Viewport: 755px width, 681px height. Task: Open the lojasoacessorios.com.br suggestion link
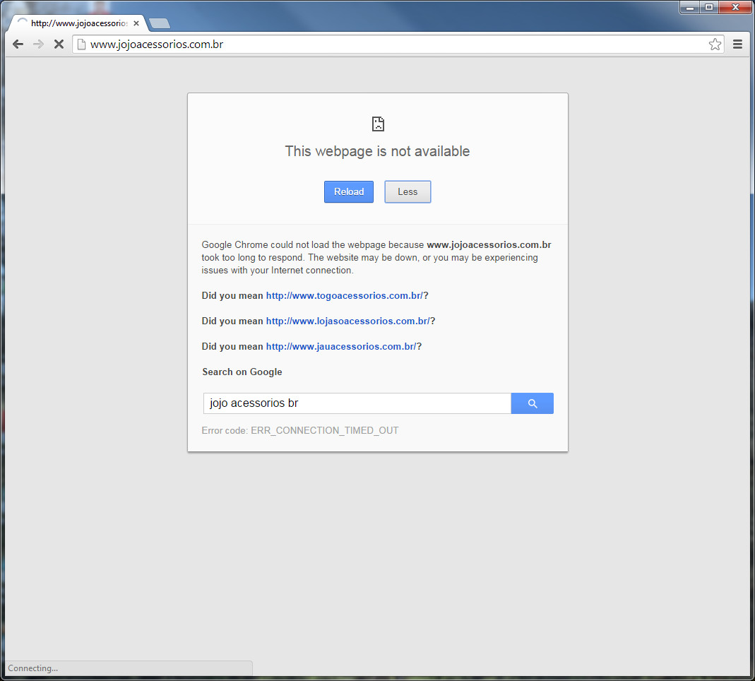(347, 321)
